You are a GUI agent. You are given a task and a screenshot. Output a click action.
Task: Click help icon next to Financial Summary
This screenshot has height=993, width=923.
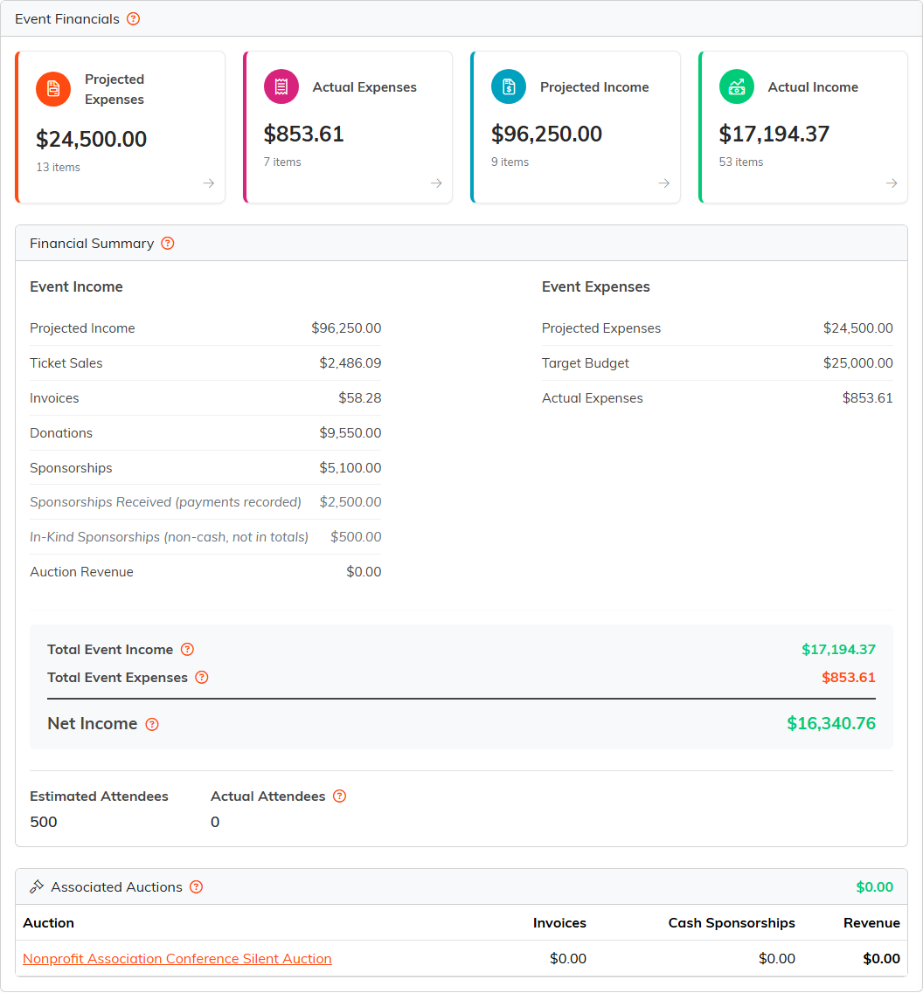pos(167,244)
